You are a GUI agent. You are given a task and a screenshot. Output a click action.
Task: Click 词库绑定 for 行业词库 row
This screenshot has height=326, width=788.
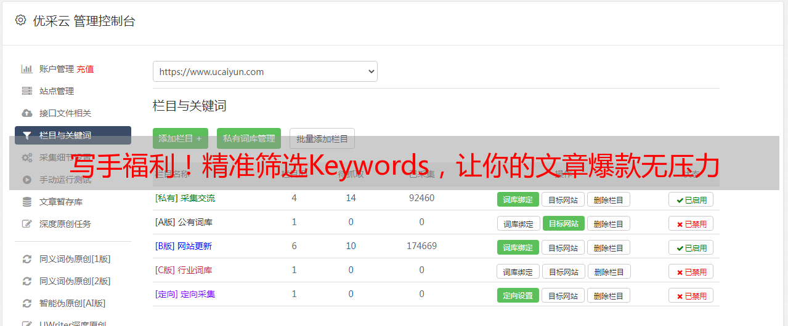tap(519, 271)
